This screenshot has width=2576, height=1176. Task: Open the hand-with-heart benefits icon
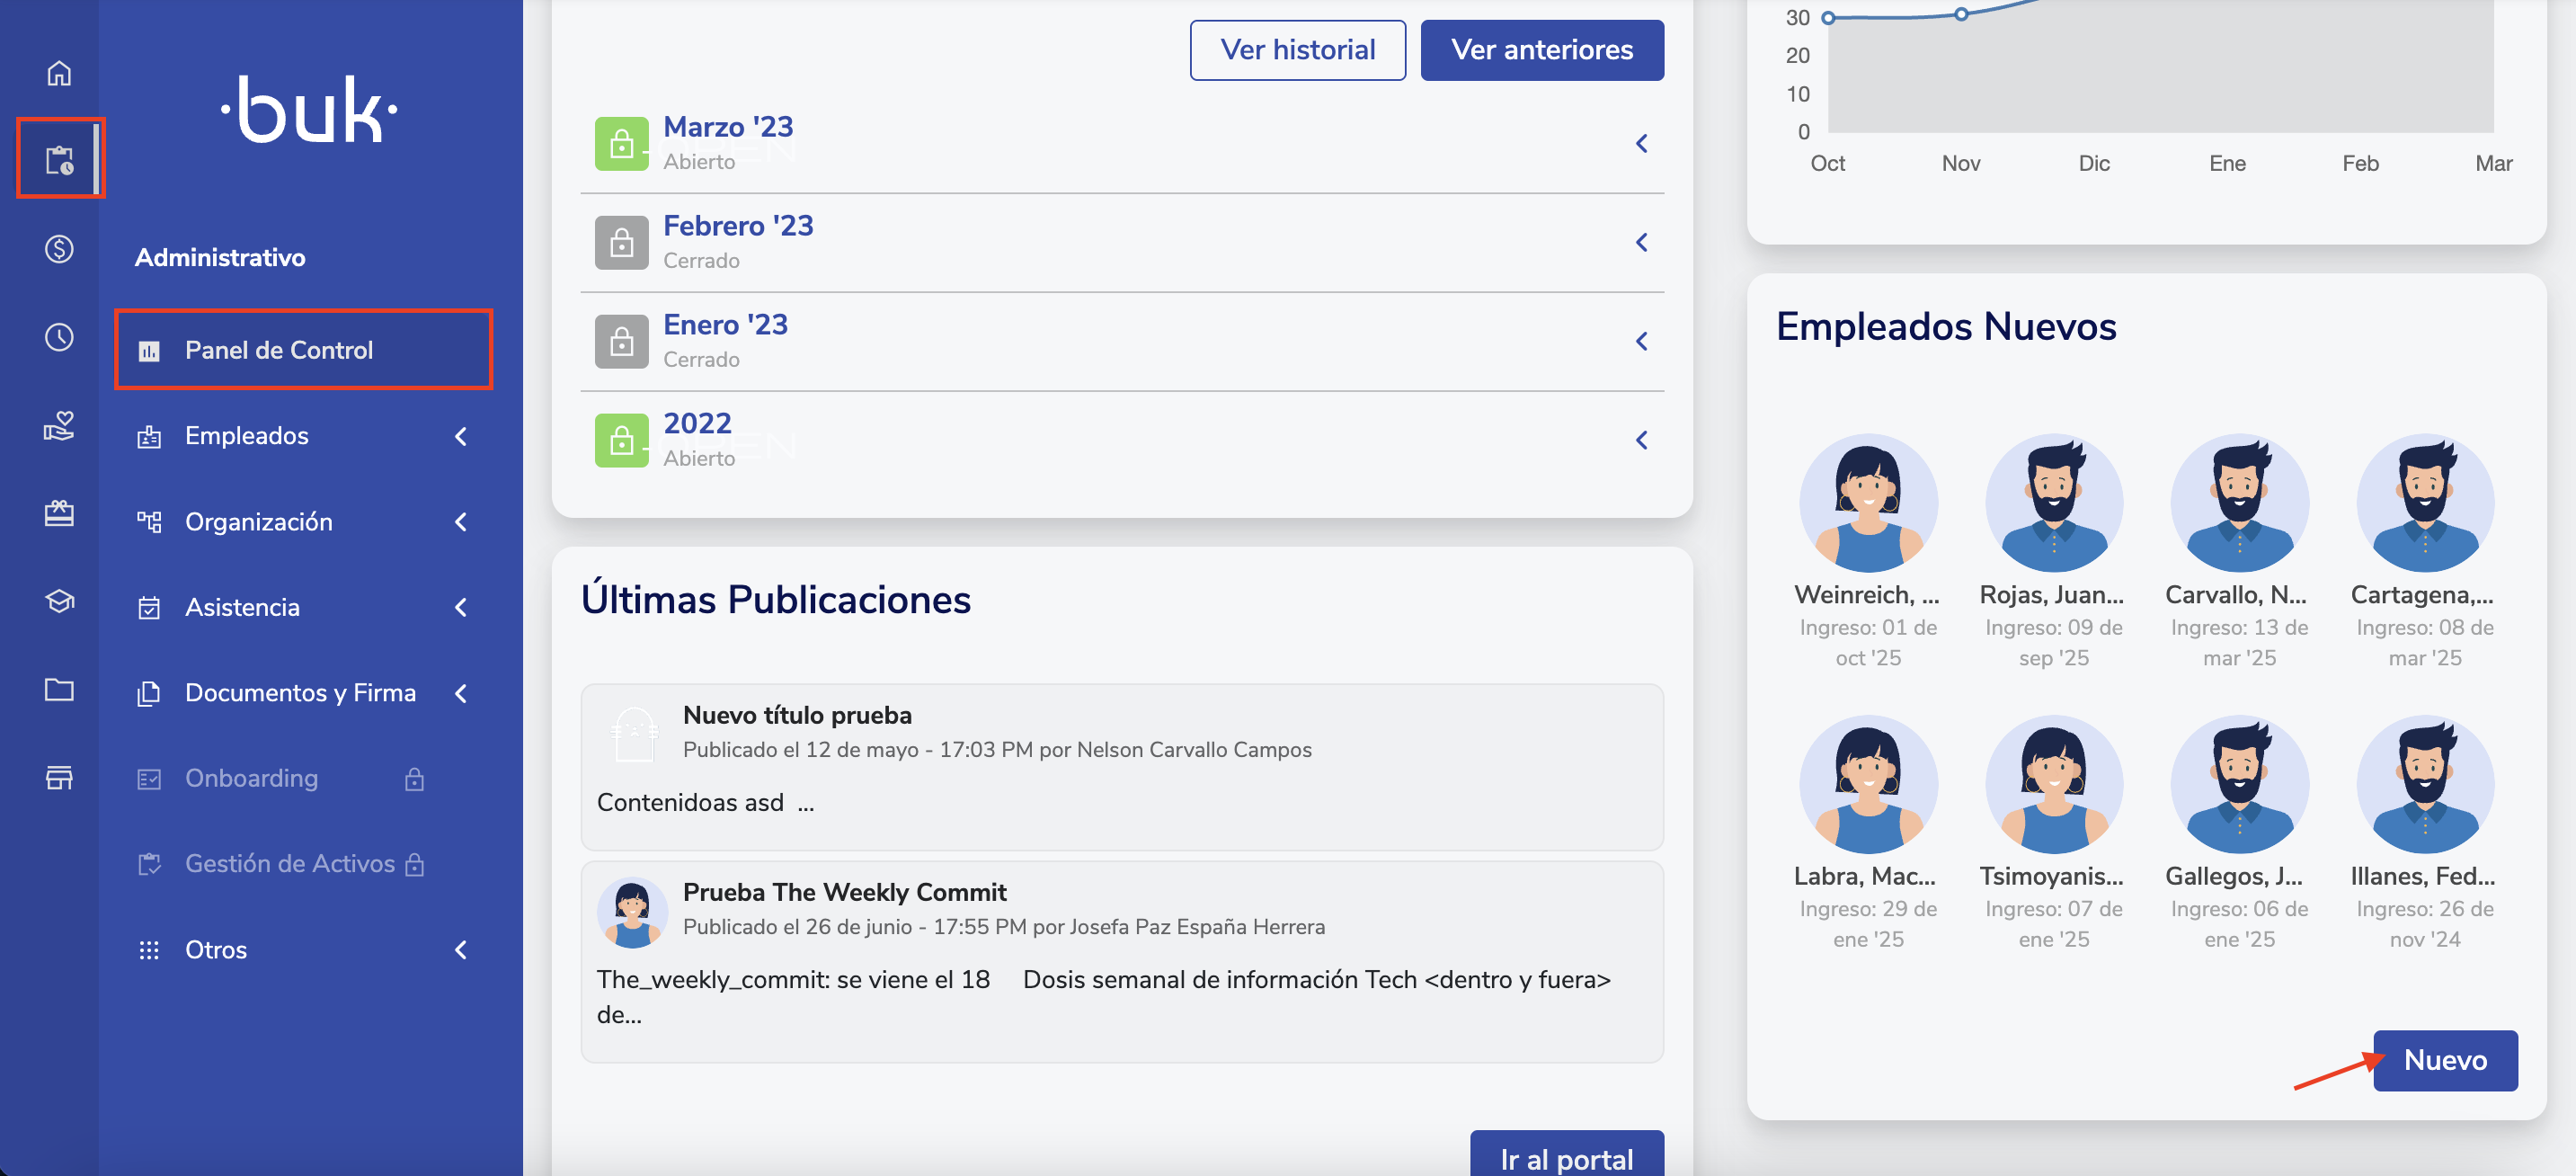pos(59,425)
